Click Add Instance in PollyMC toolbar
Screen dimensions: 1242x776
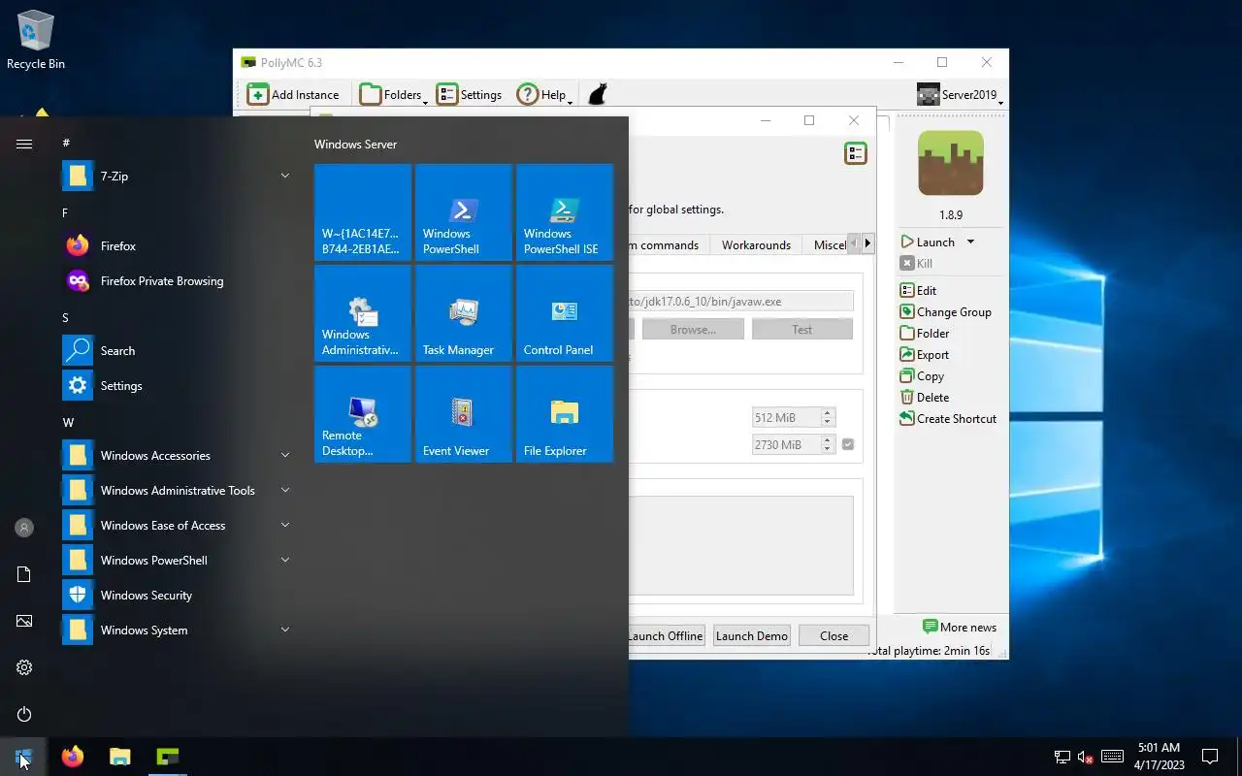[x=293, y=94]
